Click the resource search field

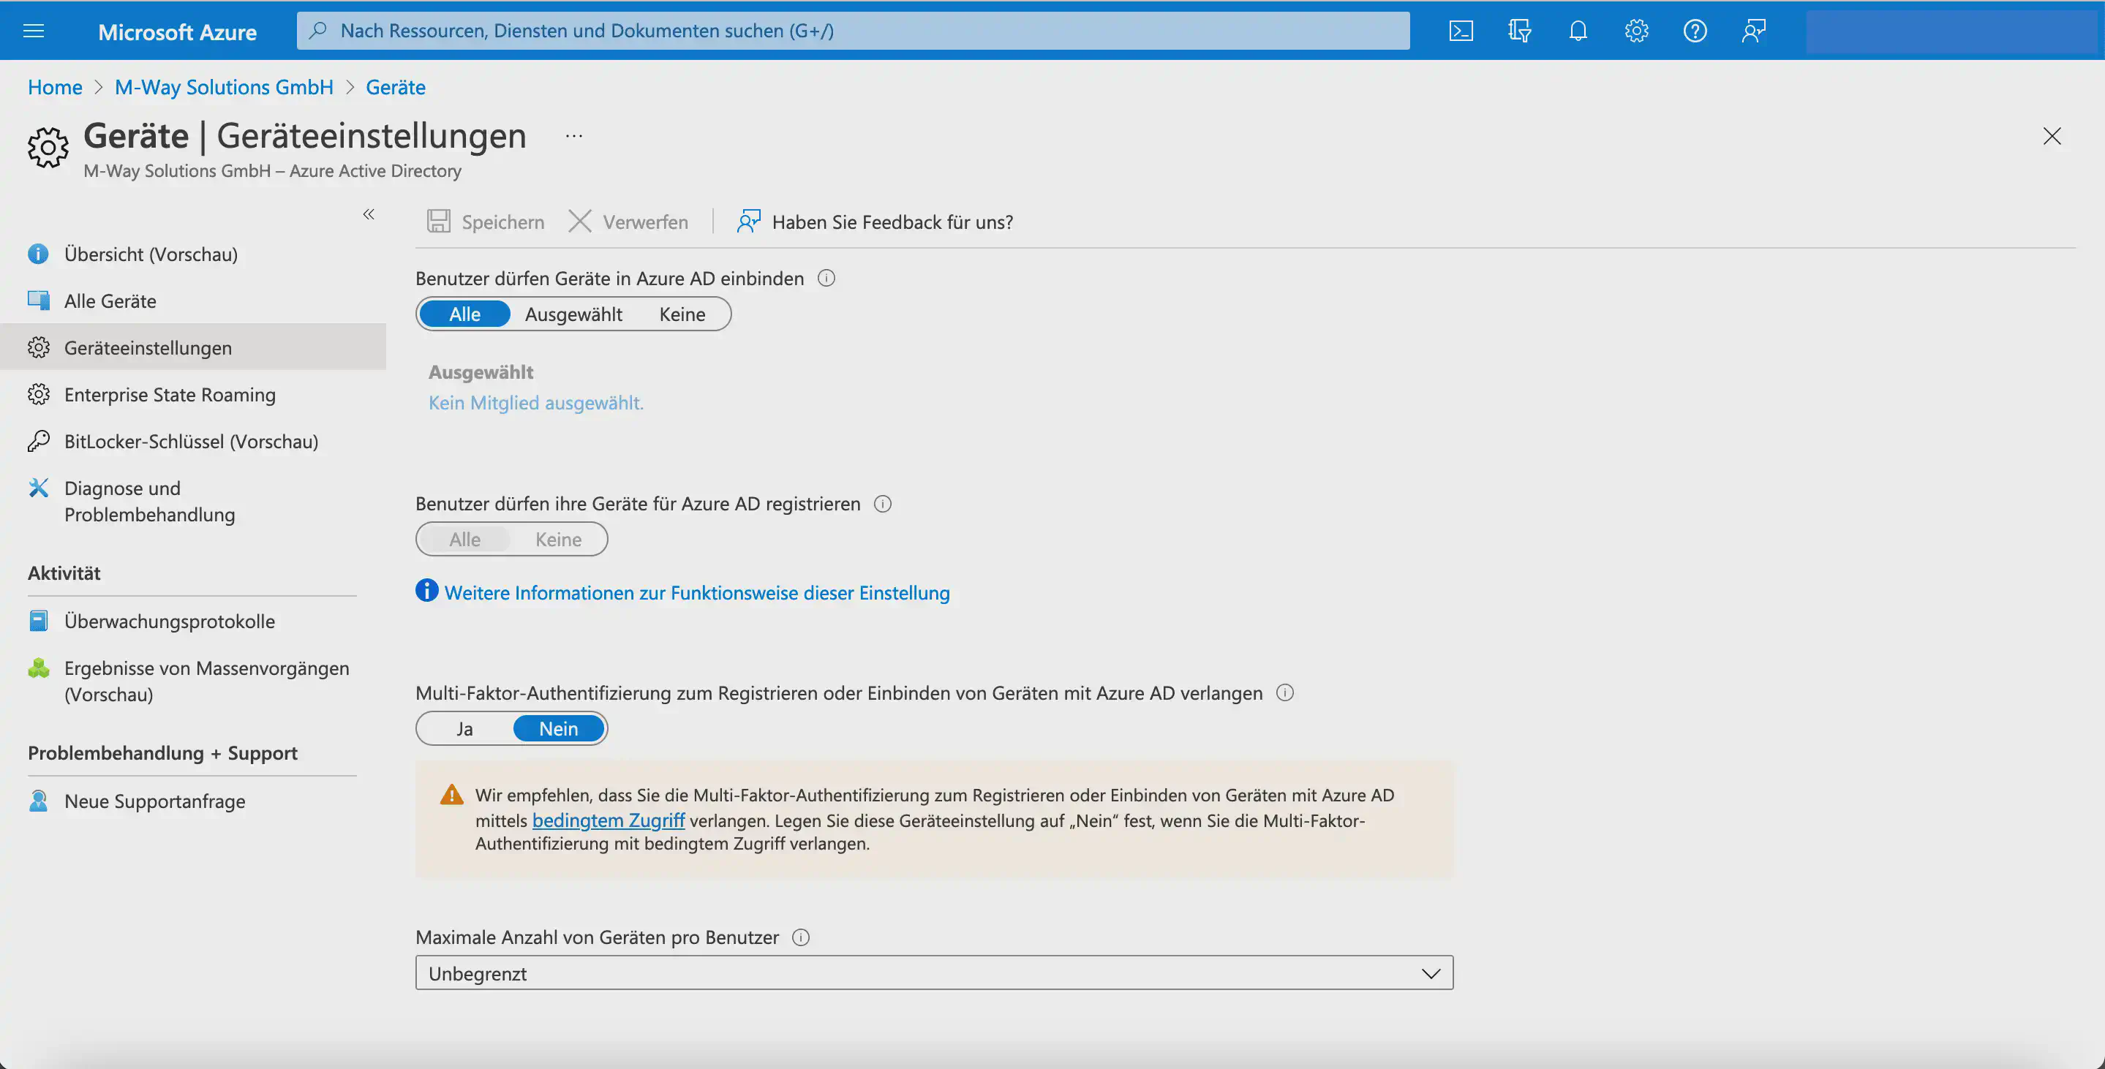pos(851,31)
